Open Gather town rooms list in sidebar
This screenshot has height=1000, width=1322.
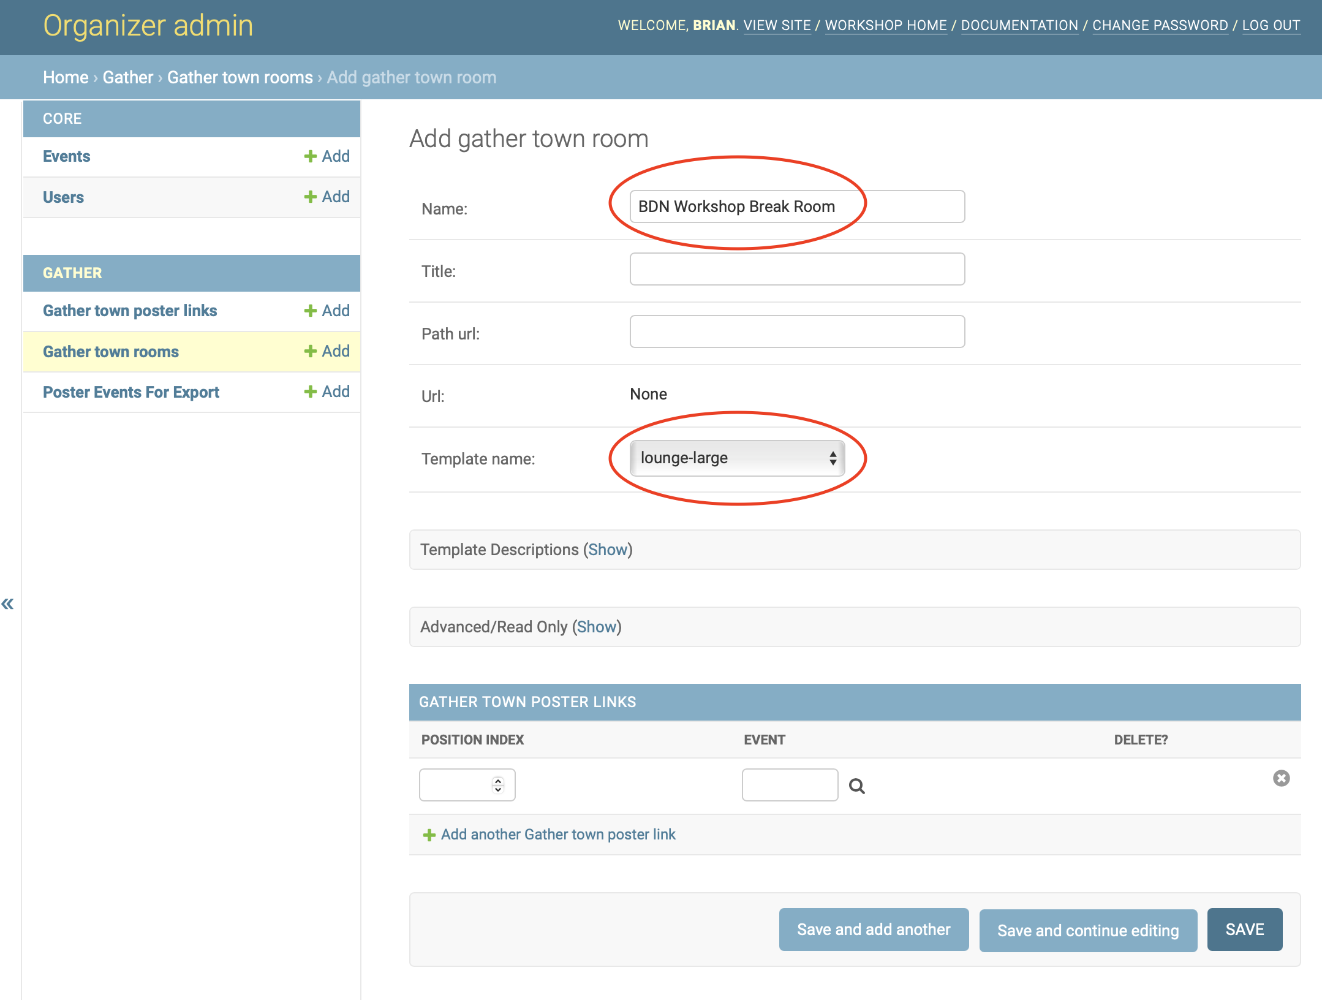[111, 352]
